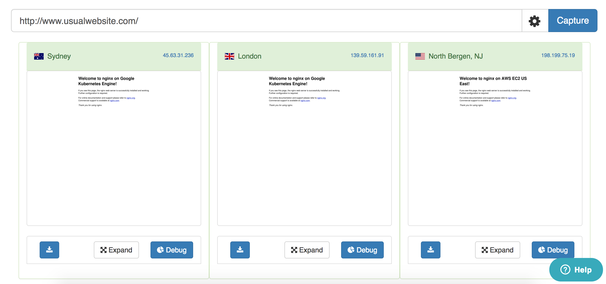This screenshot has height=284, width=606.
Task: Open capture settings gear icon
Action: pos(535,21)
